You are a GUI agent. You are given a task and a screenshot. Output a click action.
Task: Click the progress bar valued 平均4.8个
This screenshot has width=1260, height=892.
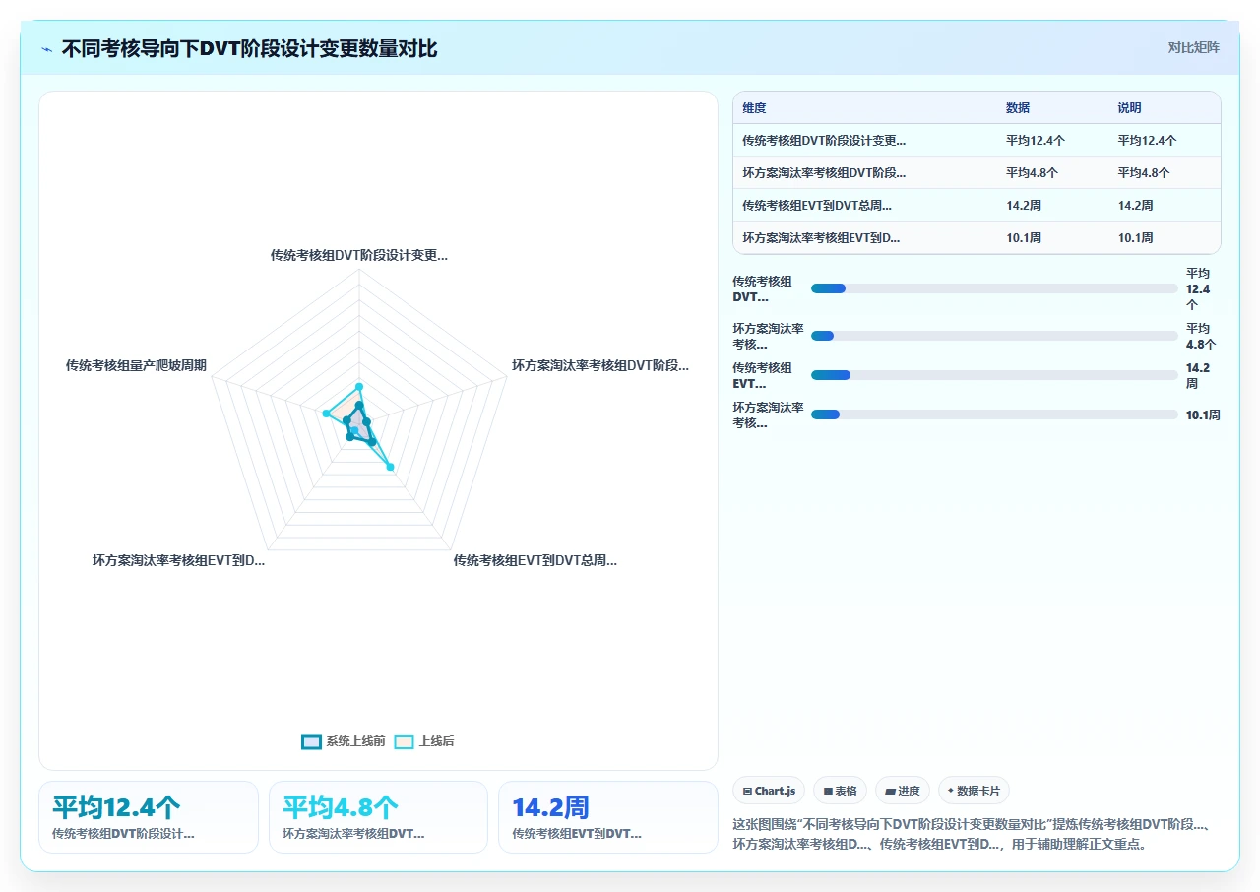pos(994,336)
